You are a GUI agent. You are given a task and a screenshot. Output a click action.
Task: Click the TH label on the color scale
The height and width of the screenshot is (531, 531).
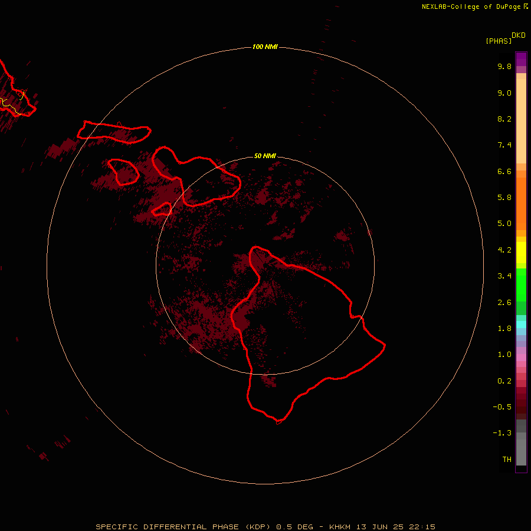pos(507,460)
